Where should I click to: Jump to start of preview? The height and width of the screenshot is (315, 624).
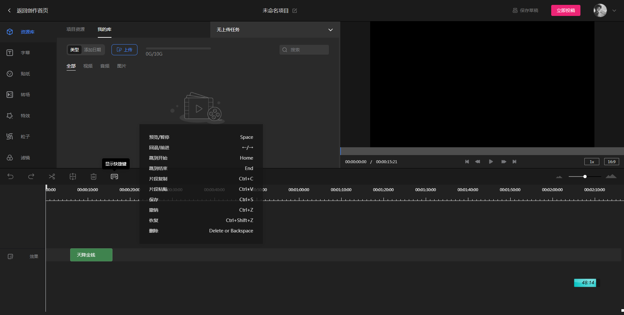[467, 162]
